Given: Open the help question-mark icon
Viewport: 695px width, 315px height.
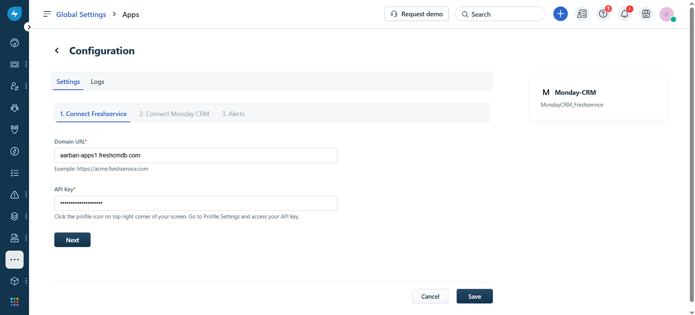Looking at the screenshot, I should pos(603,14).
